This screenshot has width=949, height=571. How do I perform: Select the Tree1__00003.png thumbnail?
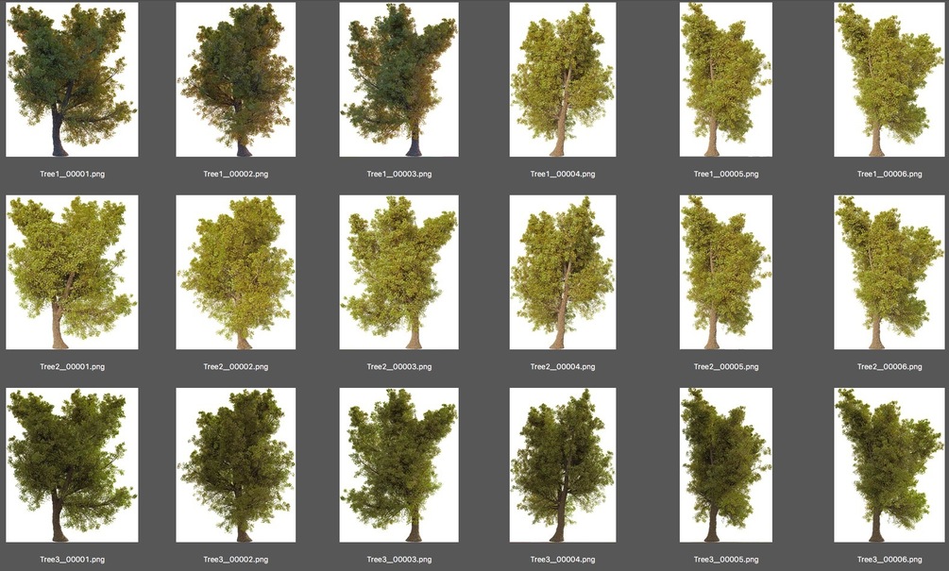(x=398, y=80)
